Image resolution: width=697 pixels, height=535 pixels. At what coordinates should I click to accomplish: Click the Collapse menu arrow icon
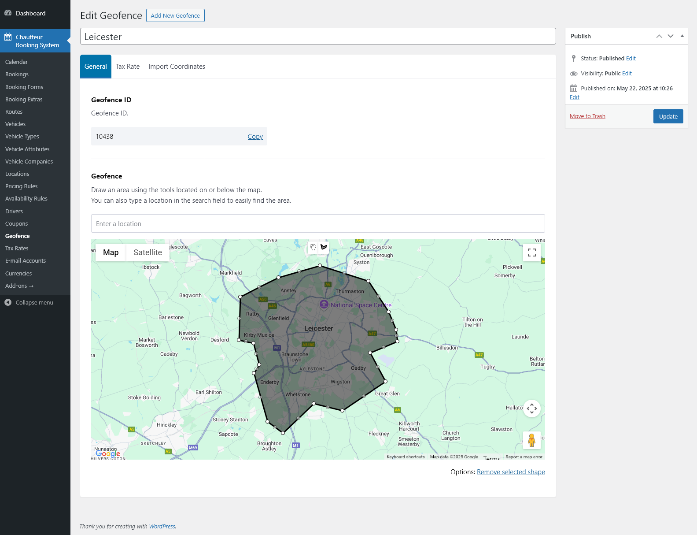[8, 302]
